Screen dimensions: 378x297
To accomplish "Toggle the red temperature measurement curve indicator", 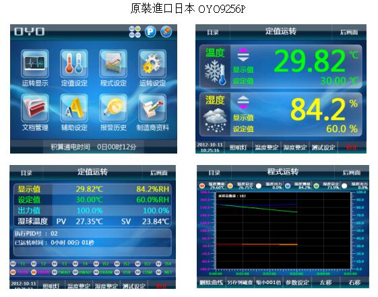I will [202, 186].
